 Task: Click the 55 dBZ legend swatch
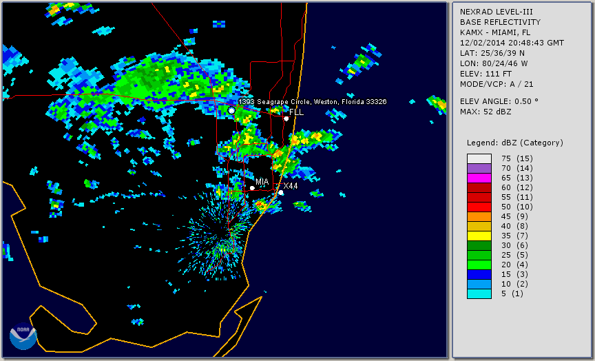479,198
